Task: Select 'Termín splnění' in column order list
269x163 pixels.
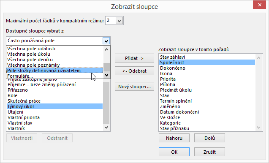Action: click(207, 101)
